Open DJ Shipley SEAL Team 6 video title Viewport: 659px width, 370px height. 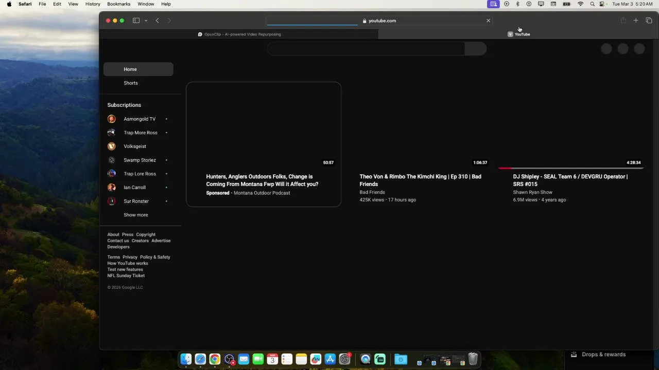coord(570,180)
